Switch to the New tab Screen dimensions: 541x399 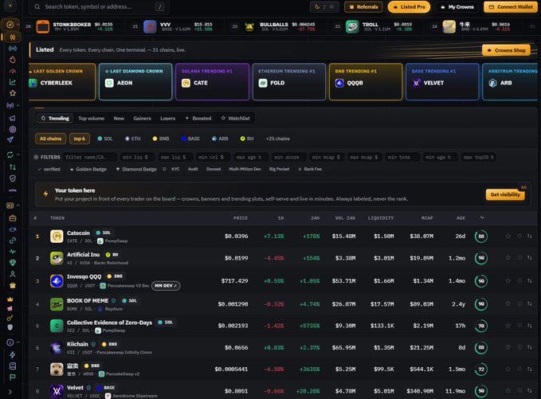[119, 119]
